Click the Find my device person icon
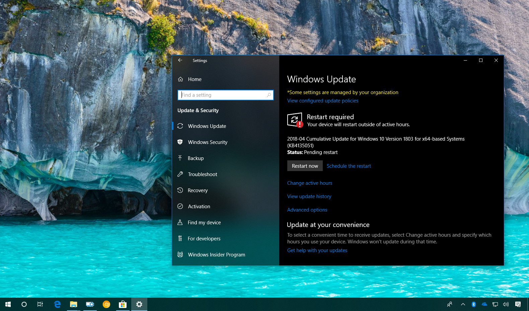 (x=180, y=222)
